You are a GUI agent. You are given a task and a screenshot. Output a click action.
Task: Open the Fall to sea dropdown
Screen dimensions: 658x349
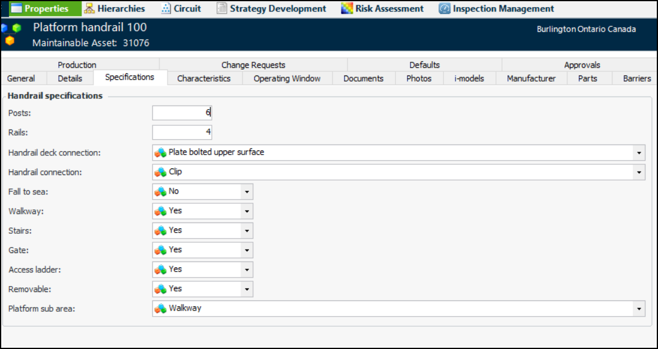coord(247,192)
